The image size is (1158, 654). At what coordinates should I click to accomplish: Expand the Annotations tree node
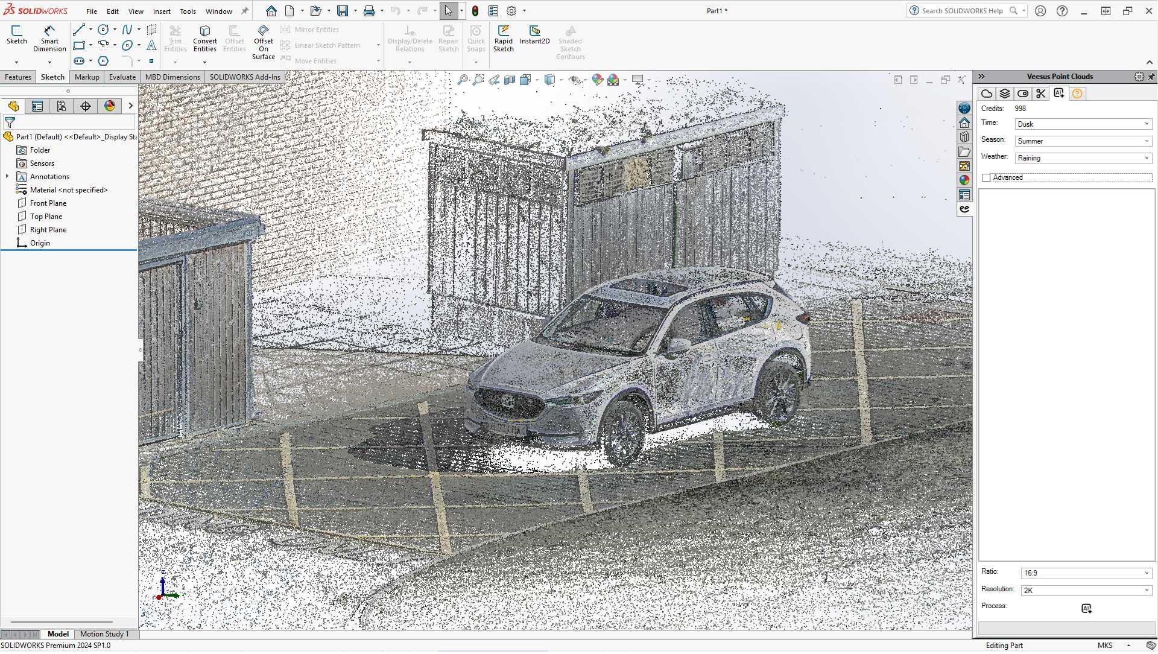(x=7, y=176)
